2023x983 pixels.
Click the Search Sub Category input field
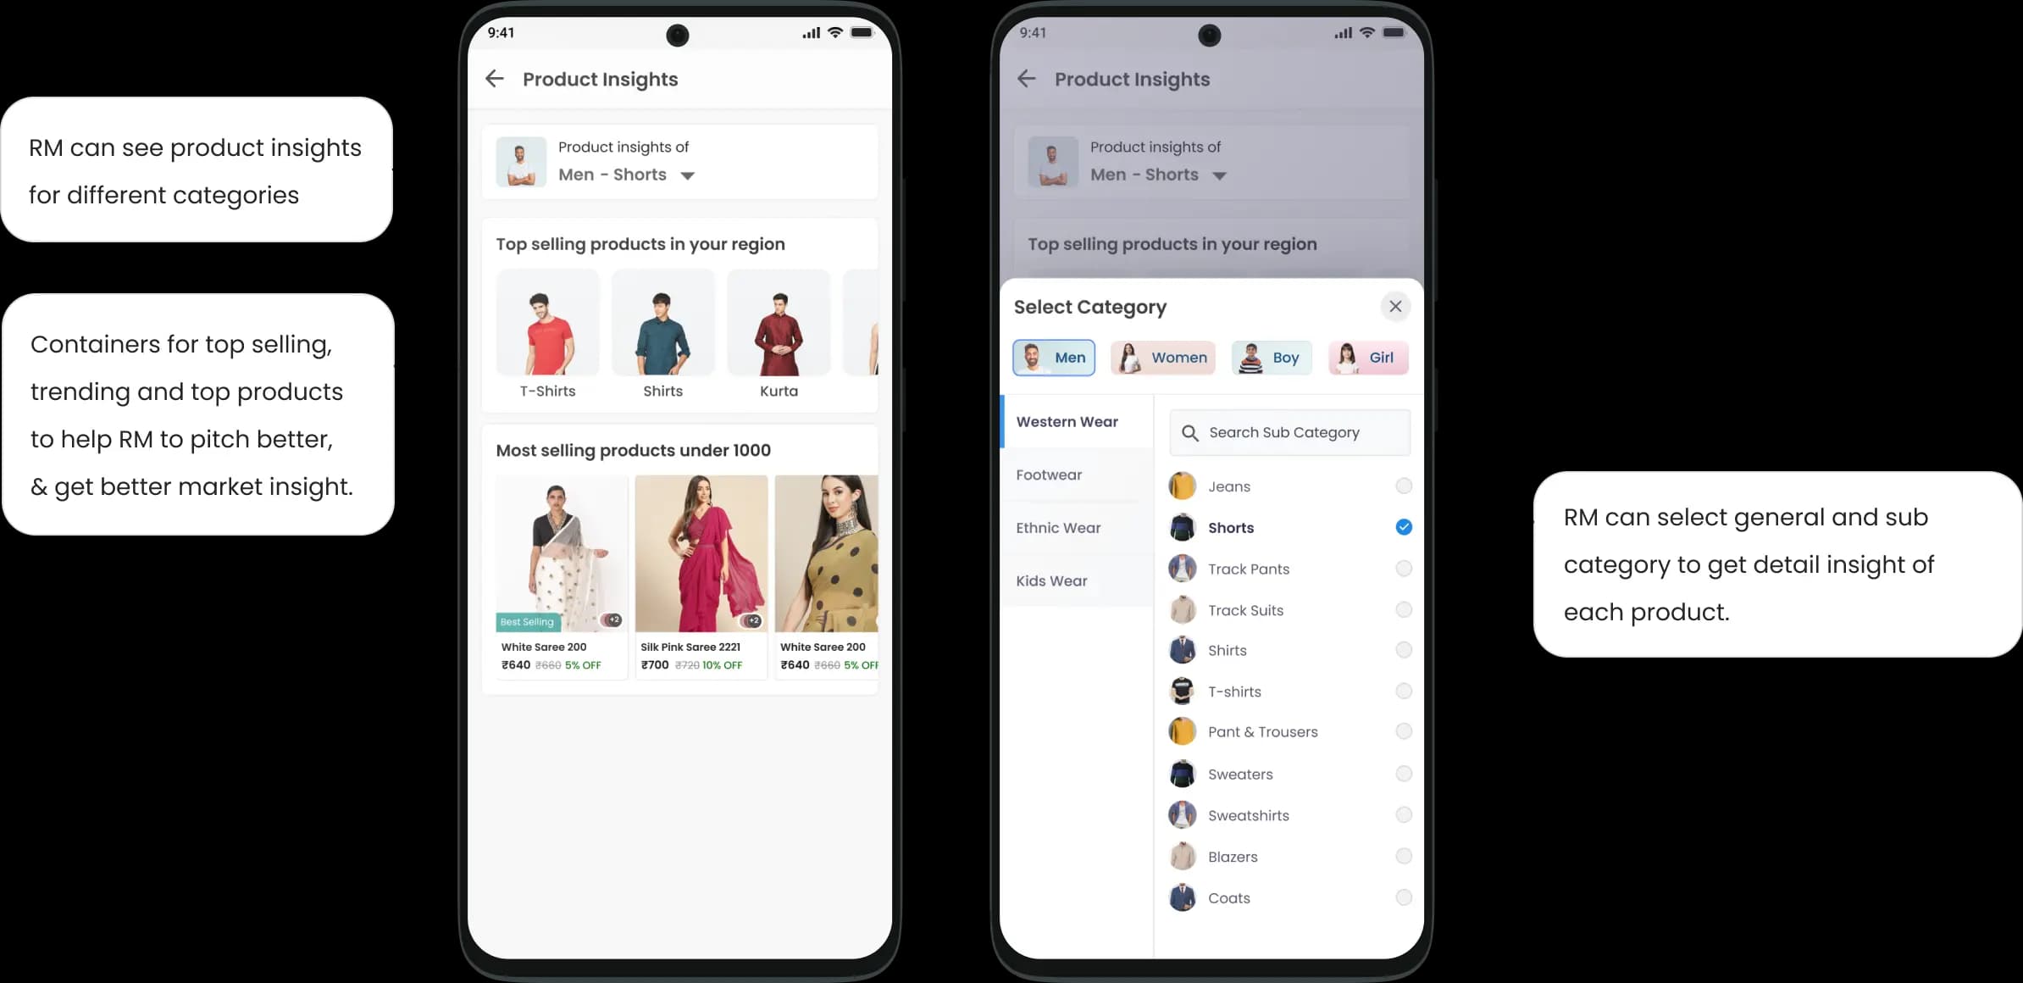(1289, 432)
